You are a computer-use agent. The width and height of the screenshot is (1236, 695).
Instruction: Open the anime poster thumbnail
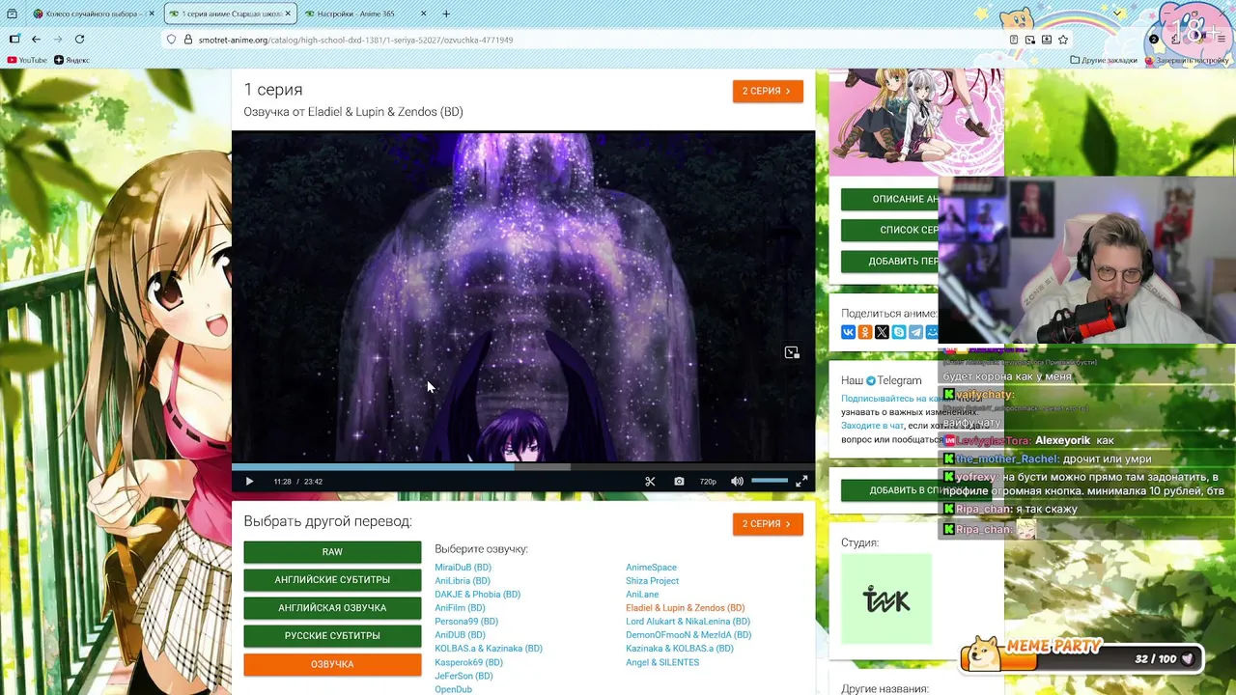pos(916,122)
